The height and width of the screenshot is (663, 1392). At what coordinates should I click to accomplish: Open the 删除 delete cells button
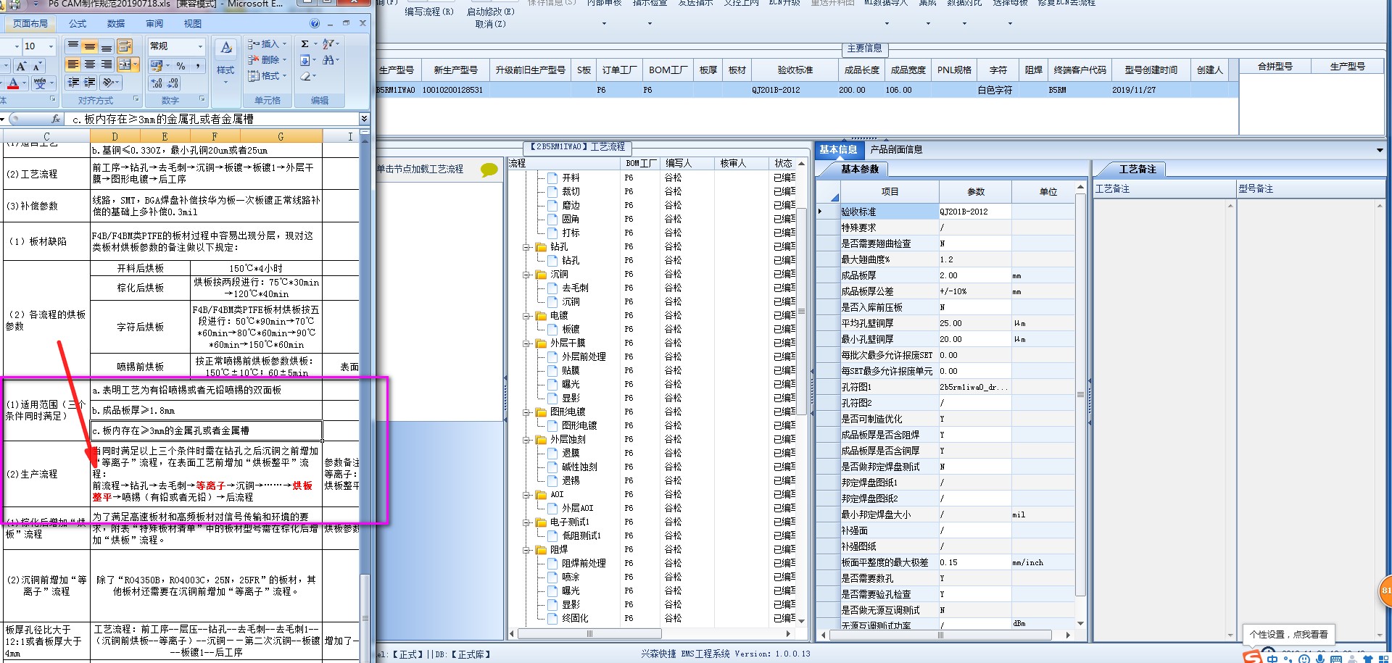coord(268,60)
